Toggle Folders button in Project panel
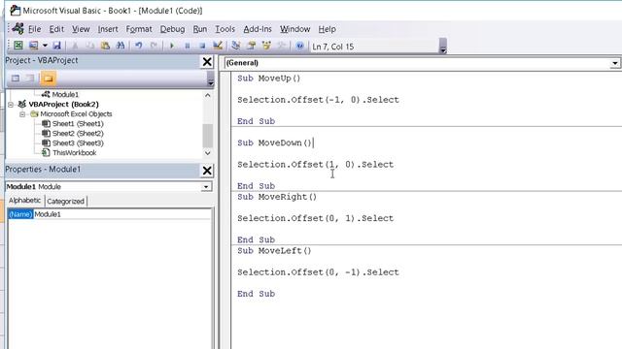622x349 pixels. point(48,78)
